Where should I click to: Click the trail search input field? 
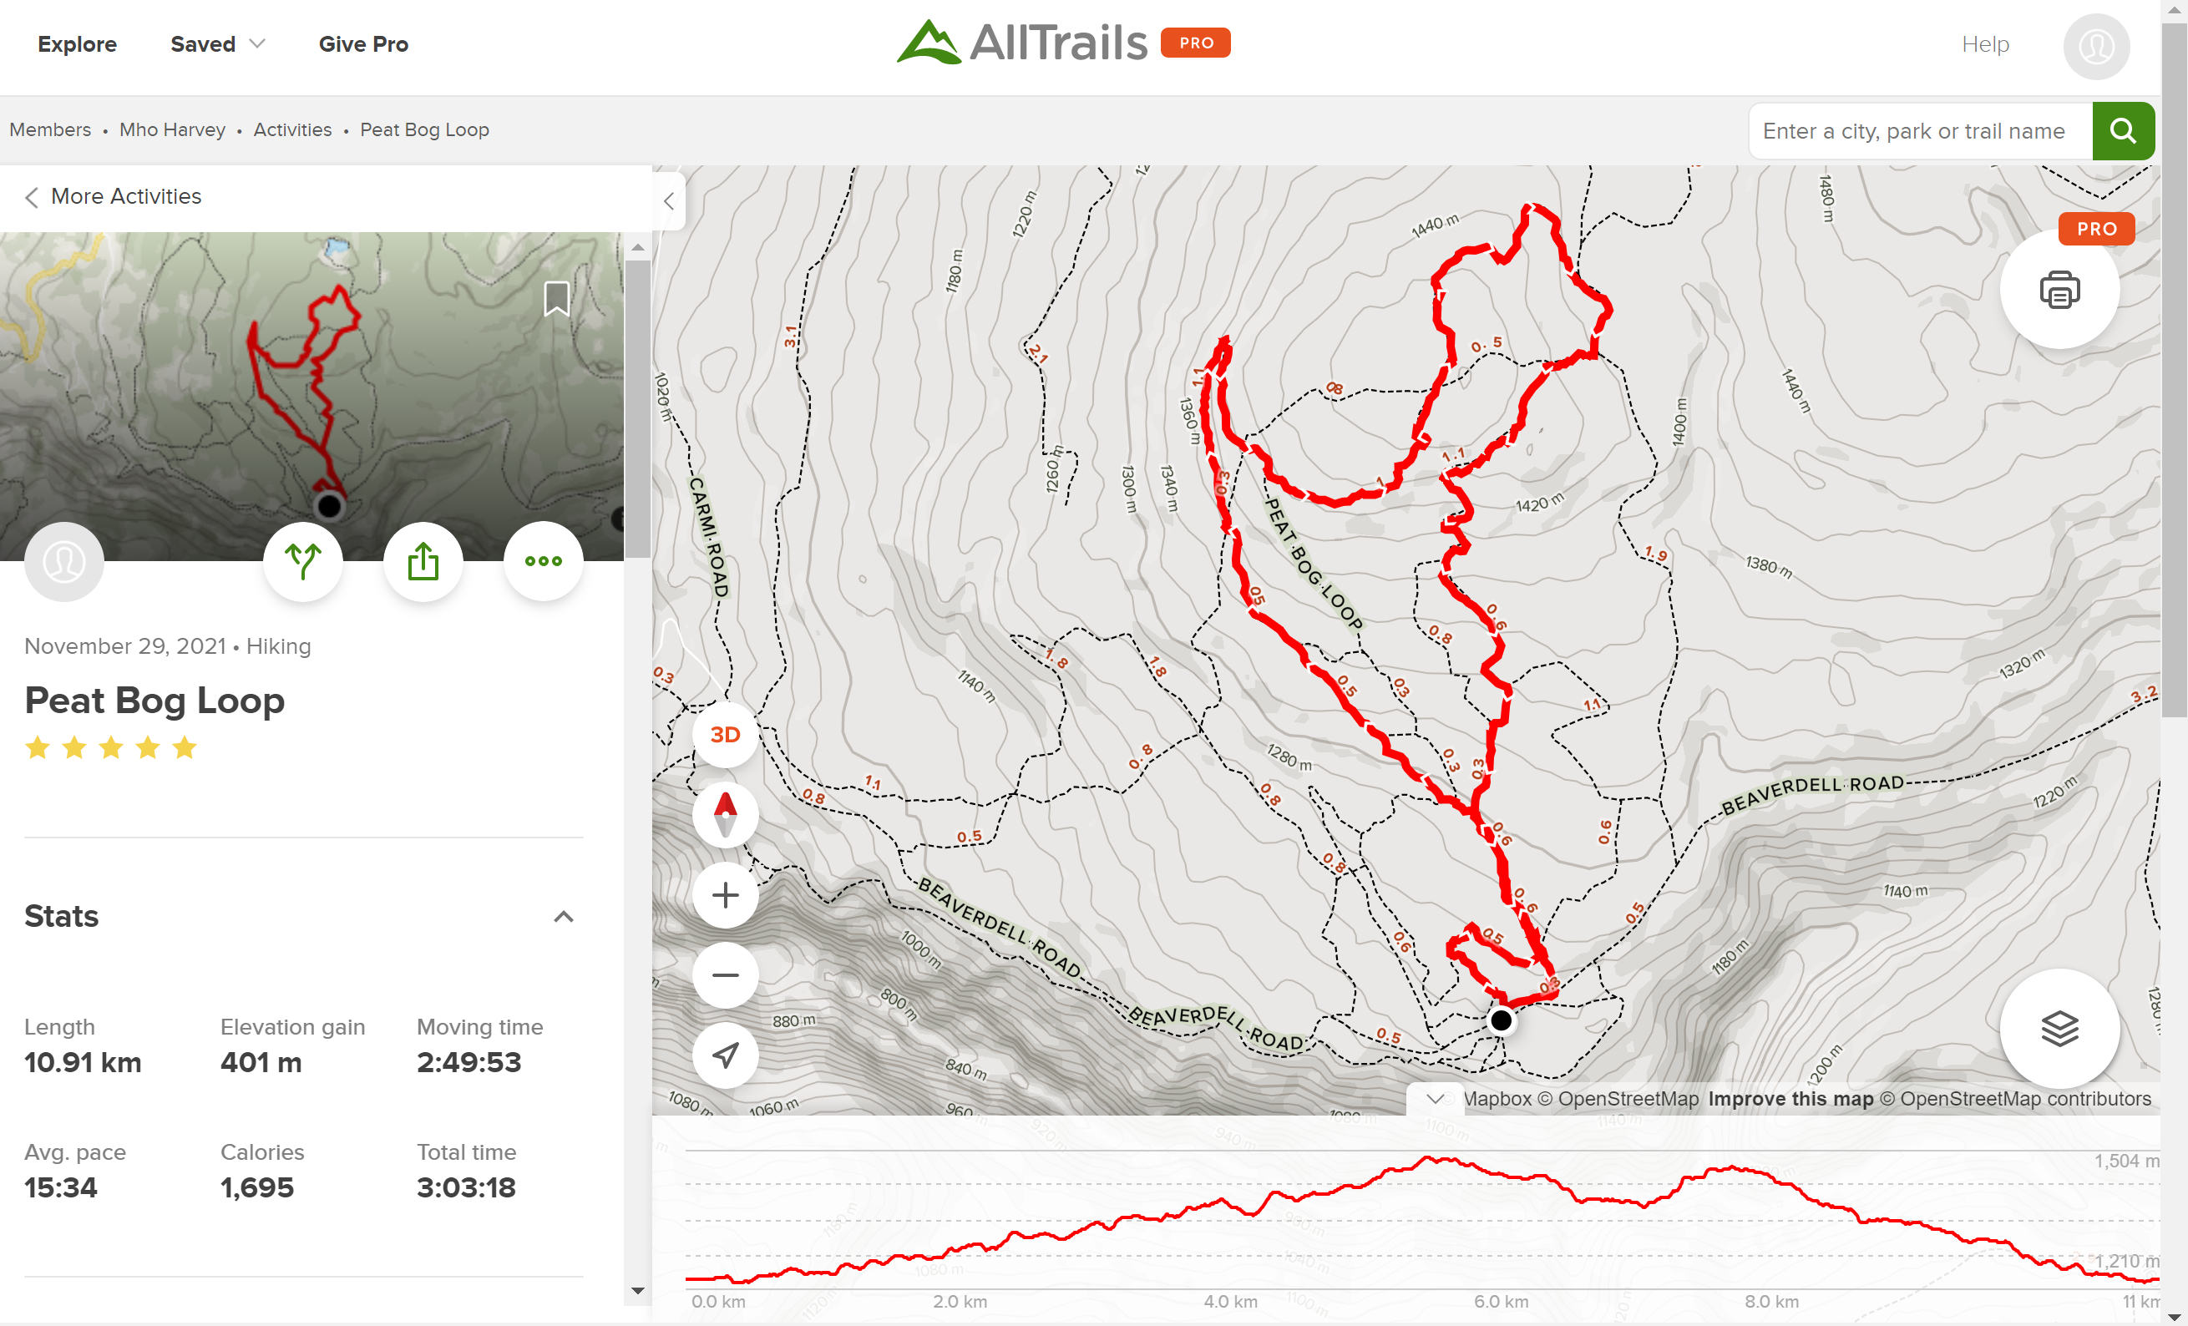tap(1918, 130)
